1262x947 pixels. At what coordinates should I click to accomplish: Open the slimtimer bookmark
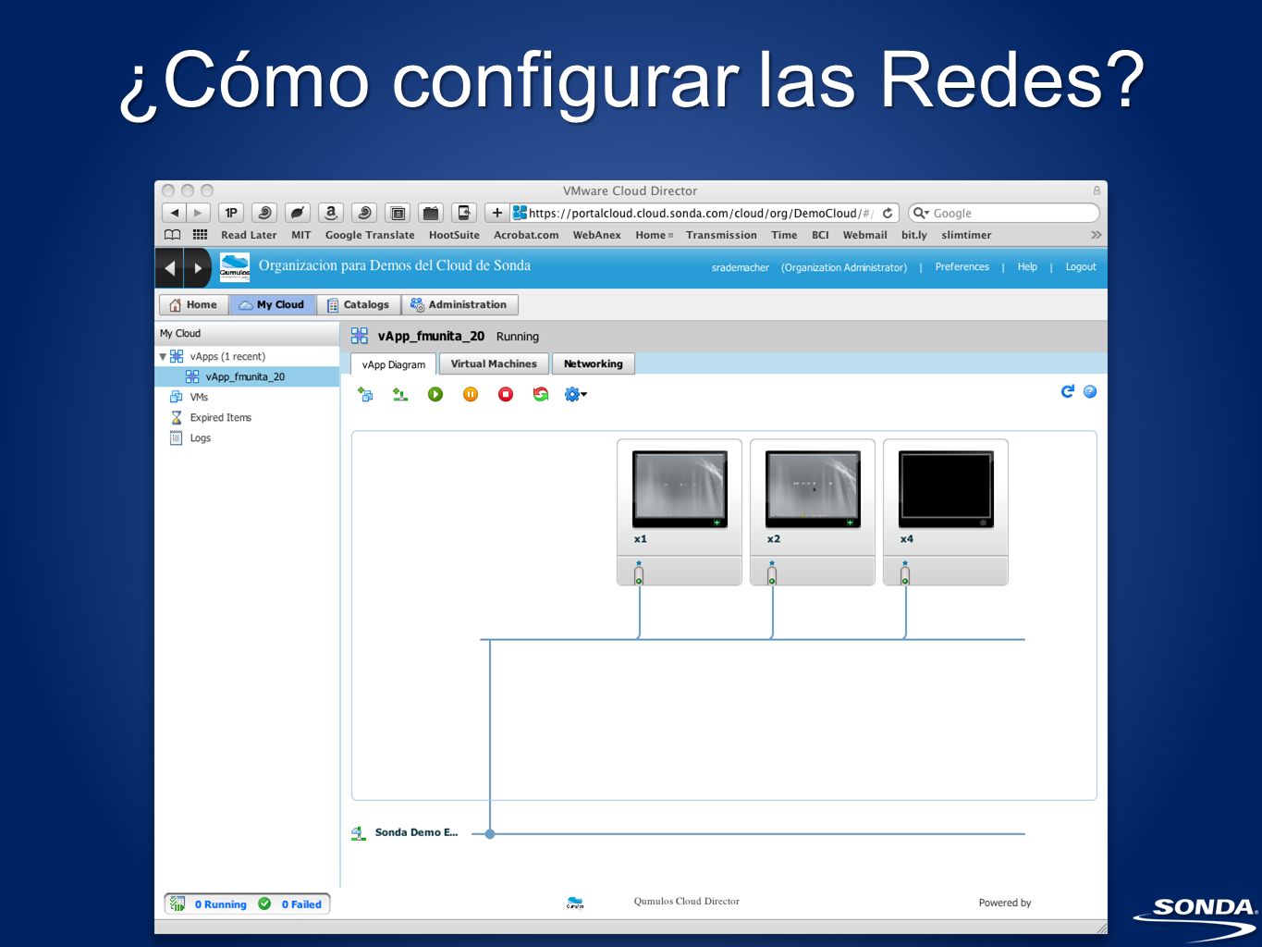tap(966, 235)
